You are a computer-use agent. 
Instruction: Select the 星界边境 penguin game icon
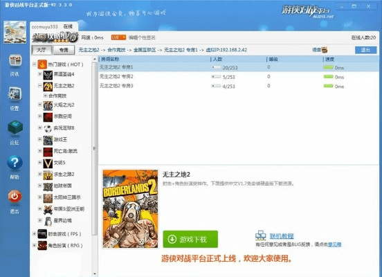coord(48,222)
